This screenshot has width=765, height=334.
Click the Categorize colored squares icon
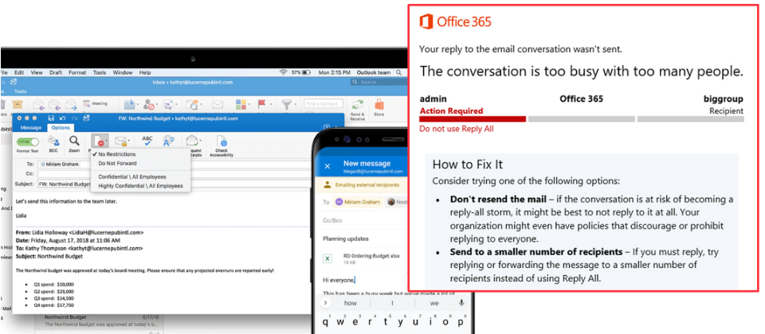[241, 105]
